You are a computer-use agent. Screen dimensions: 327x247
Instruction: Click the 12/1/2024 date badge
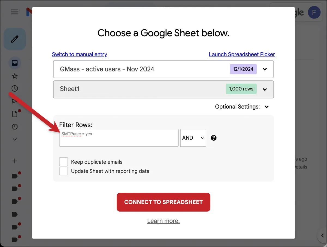tap(243, 69)
